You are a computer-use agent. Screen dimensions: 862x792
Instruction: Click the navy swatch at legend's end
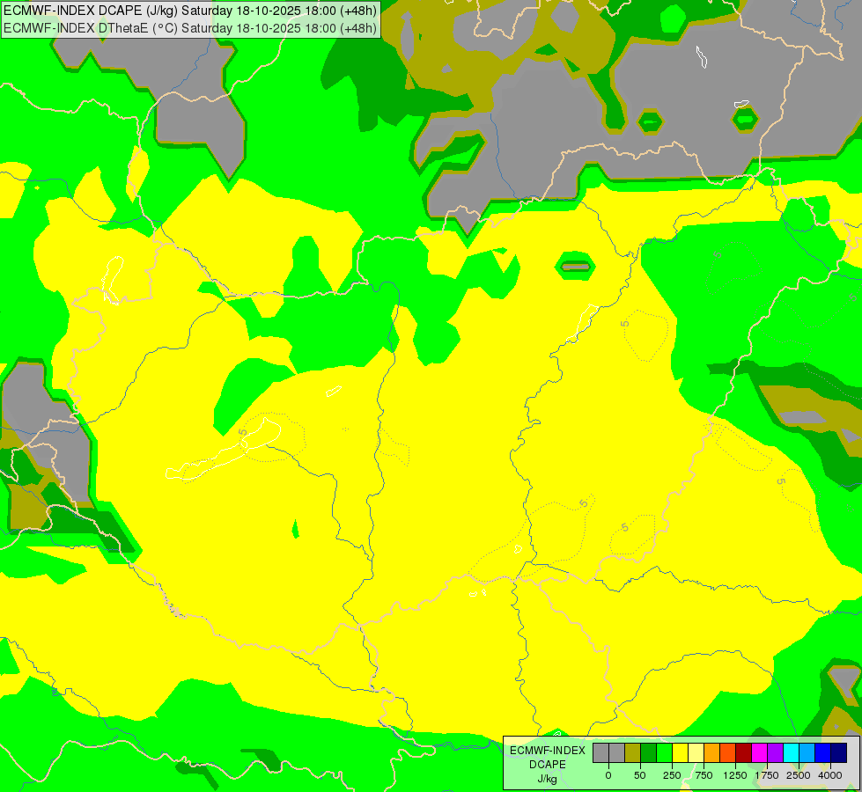click(x=838, y=752)
